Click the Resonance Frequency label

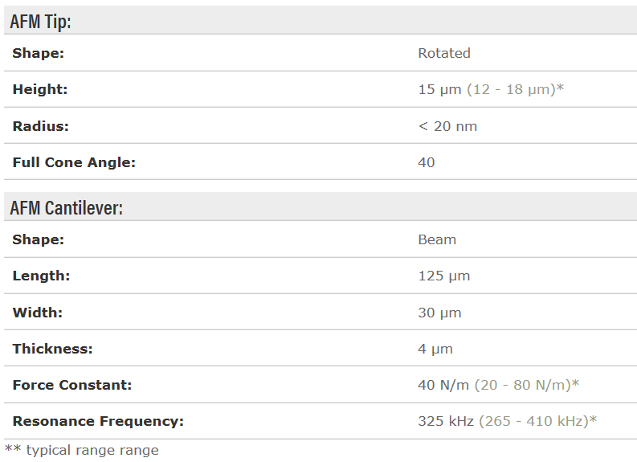[x=98, y=421]
